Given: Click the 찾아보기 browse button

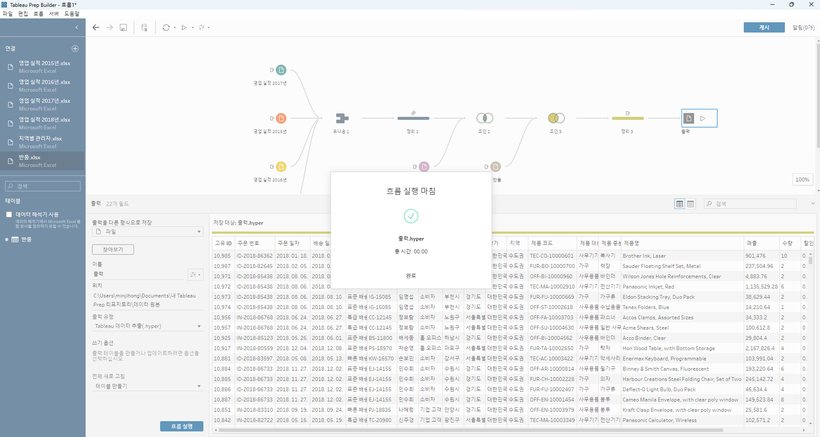Looking at the screenshot, I should pos(113,250).
